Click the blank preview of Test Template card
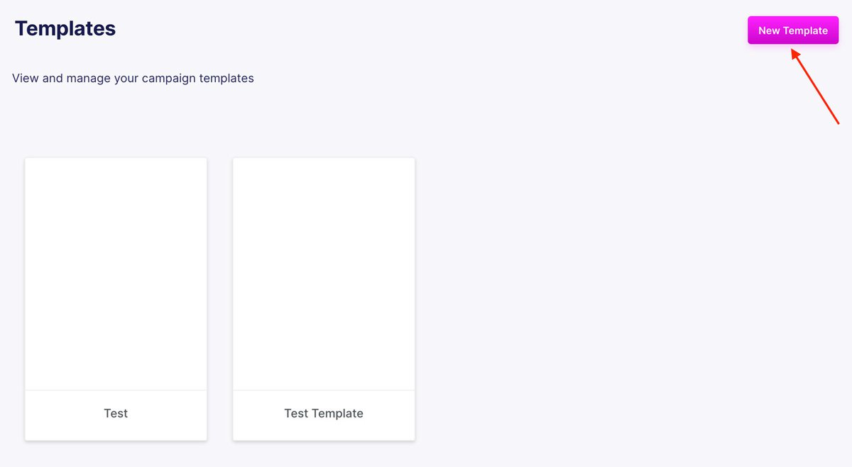 click(x=324, y=274)
